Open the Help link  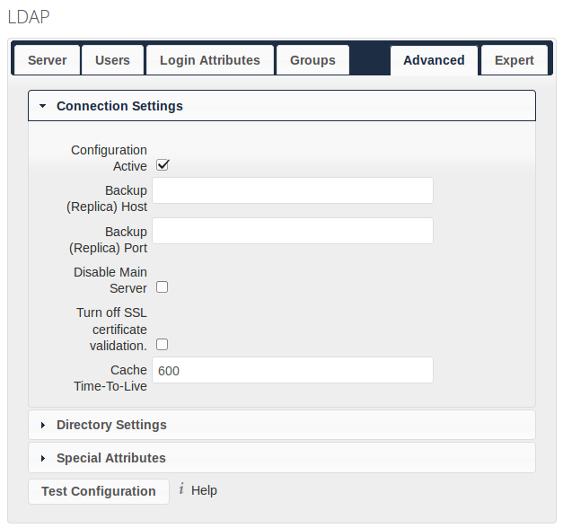[204, 490]
